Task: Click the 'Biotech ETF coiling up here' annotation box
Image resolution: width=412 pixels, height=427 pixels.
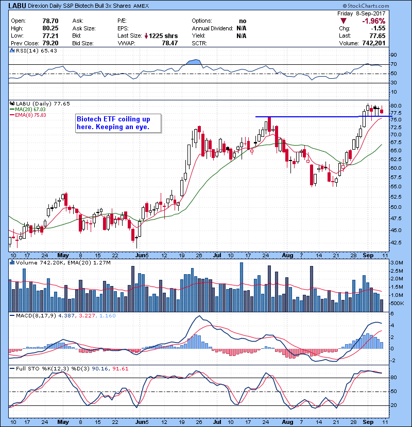Action: coord(118,123)
